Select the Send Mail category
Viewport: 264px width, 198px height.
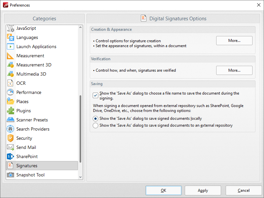click(42, 147)
